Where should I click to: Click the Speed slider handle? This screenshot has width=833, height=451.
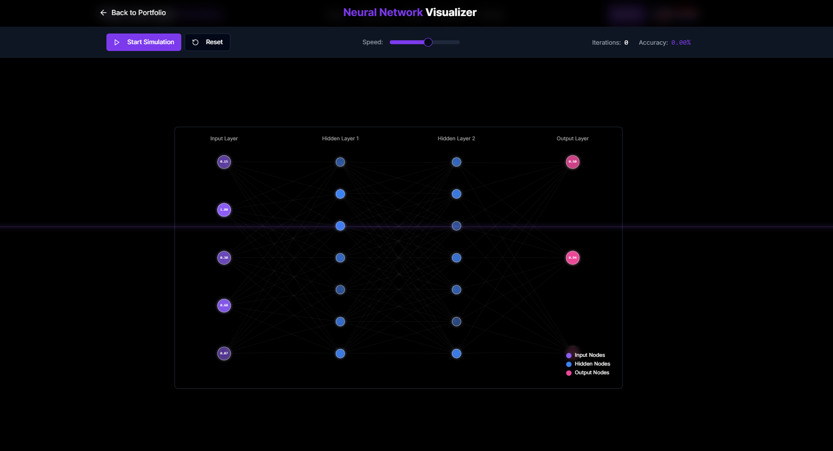click(x=428, y=42)
